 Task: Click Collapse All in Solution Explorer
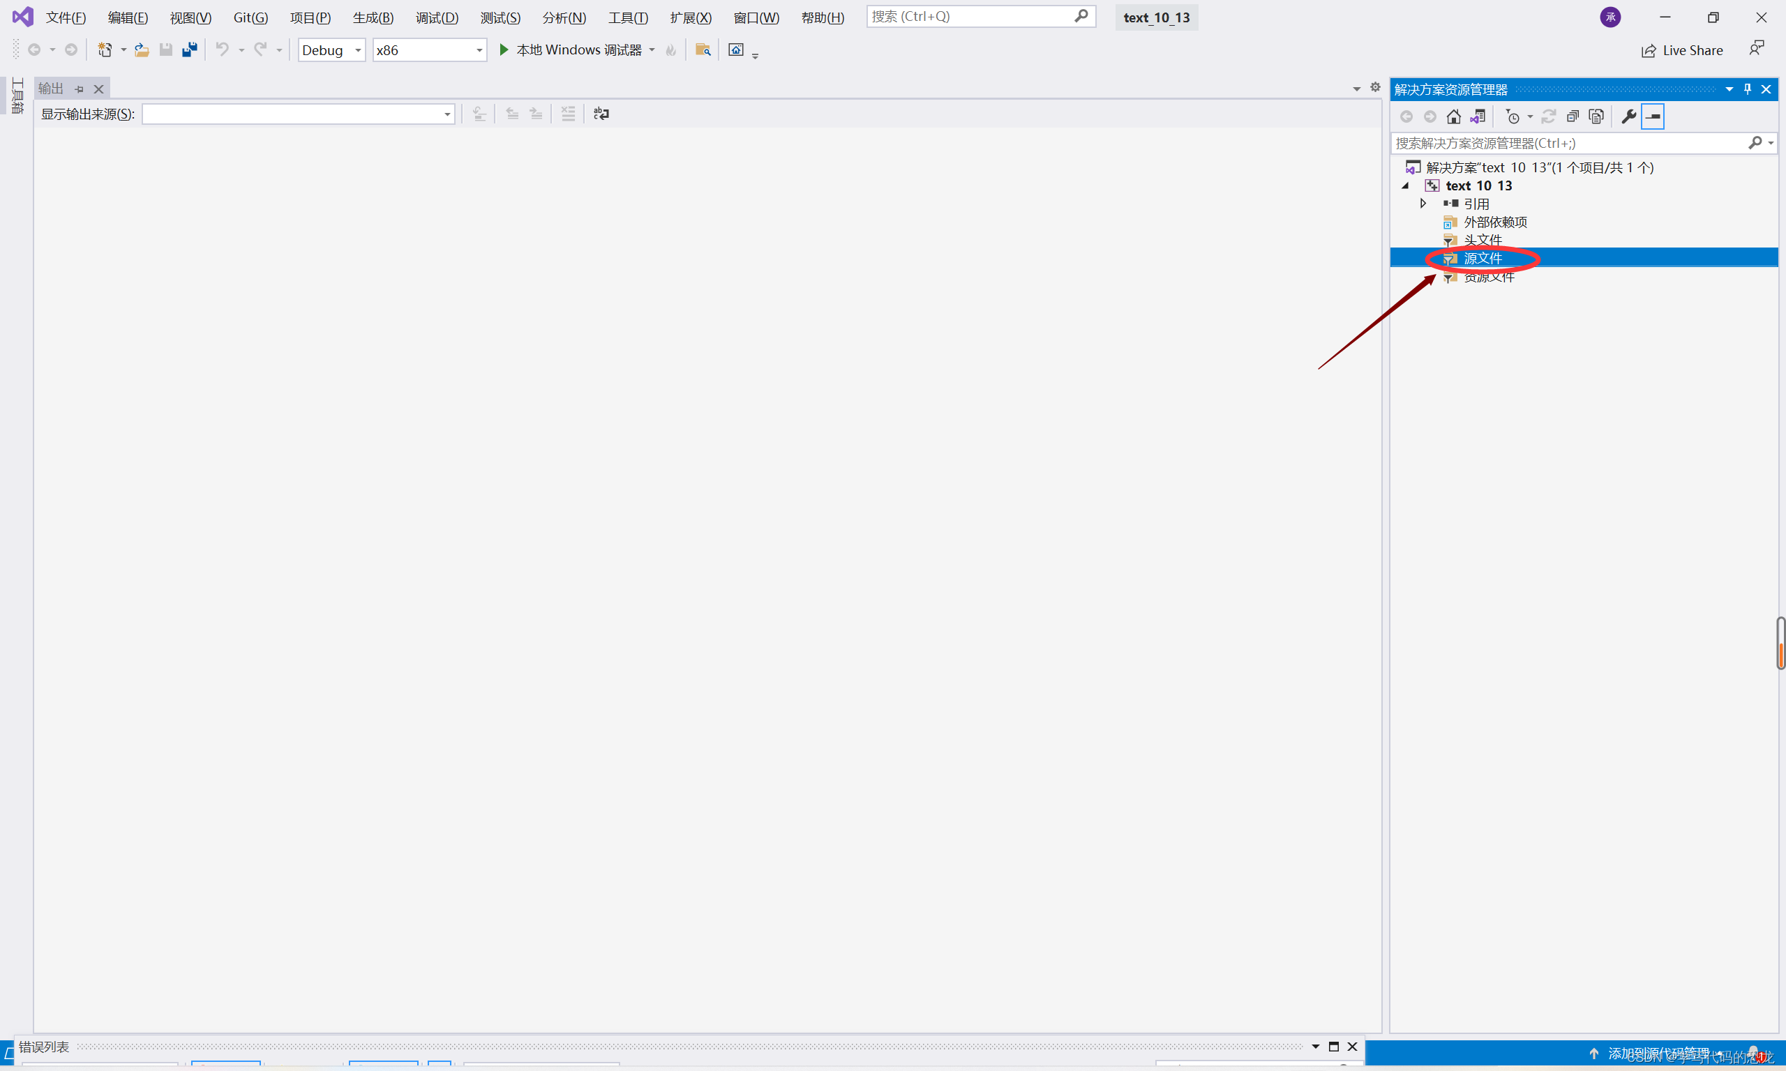(x=1573, y=116)
